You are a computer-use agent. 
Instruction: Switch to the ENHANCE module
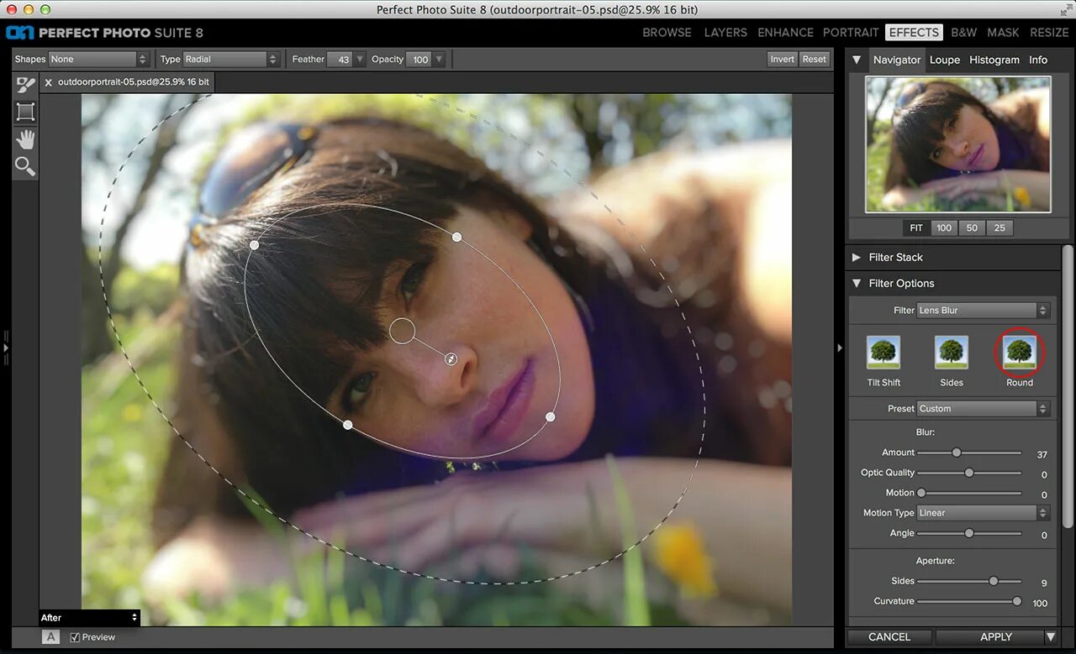(x=786, y=33)
